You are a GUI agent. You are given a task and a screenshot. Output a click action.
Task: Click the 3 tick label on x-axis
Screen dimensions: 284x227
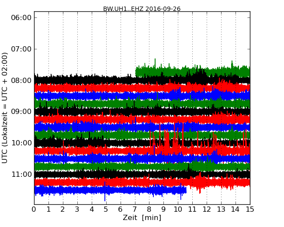(x=77, y=209)
